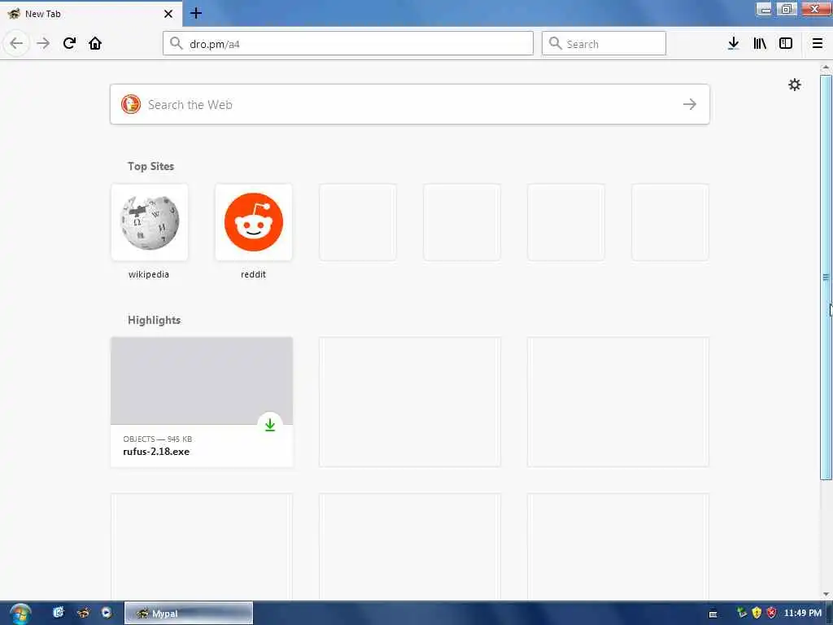Click the network tray icon
The image size is (833, 625).
point(742,614)
